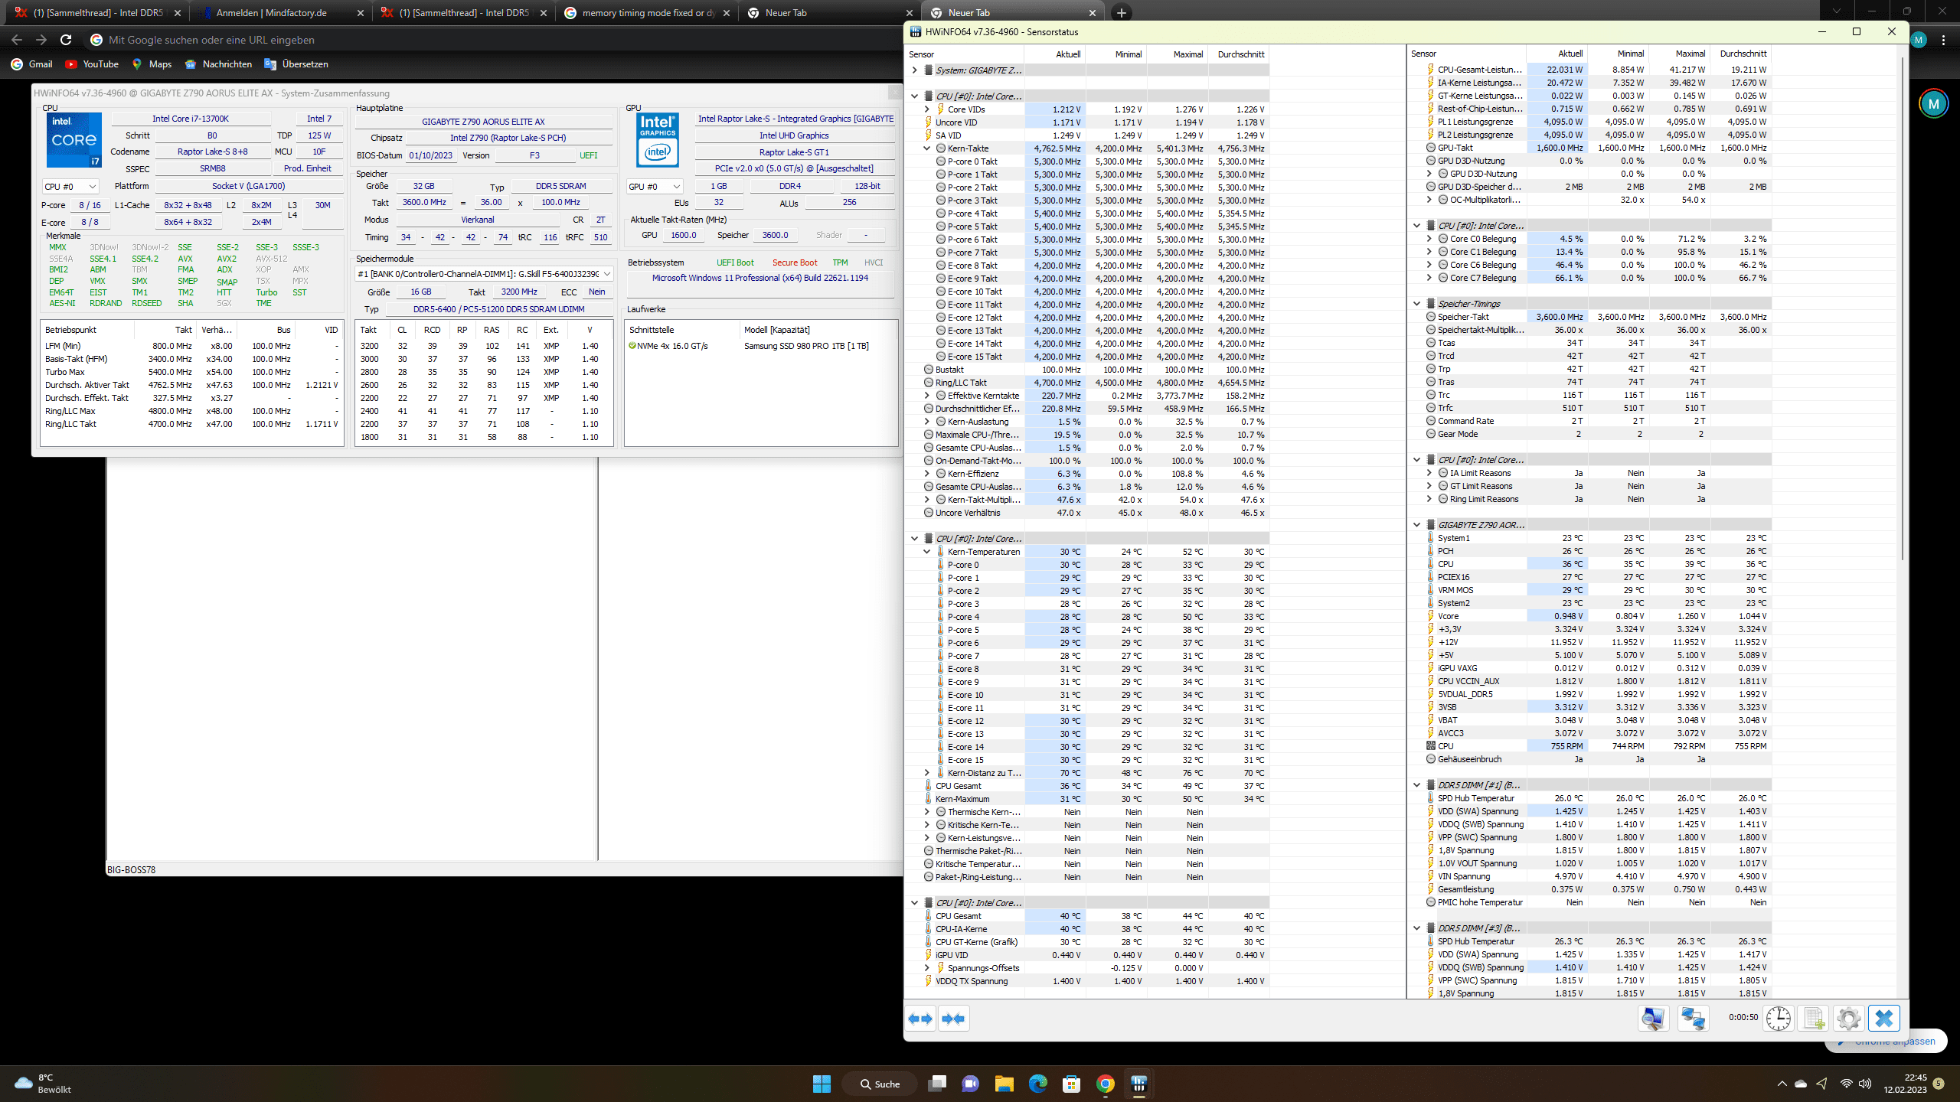
Task: Select the P-core 4 Takt row
Action: 1087,214
